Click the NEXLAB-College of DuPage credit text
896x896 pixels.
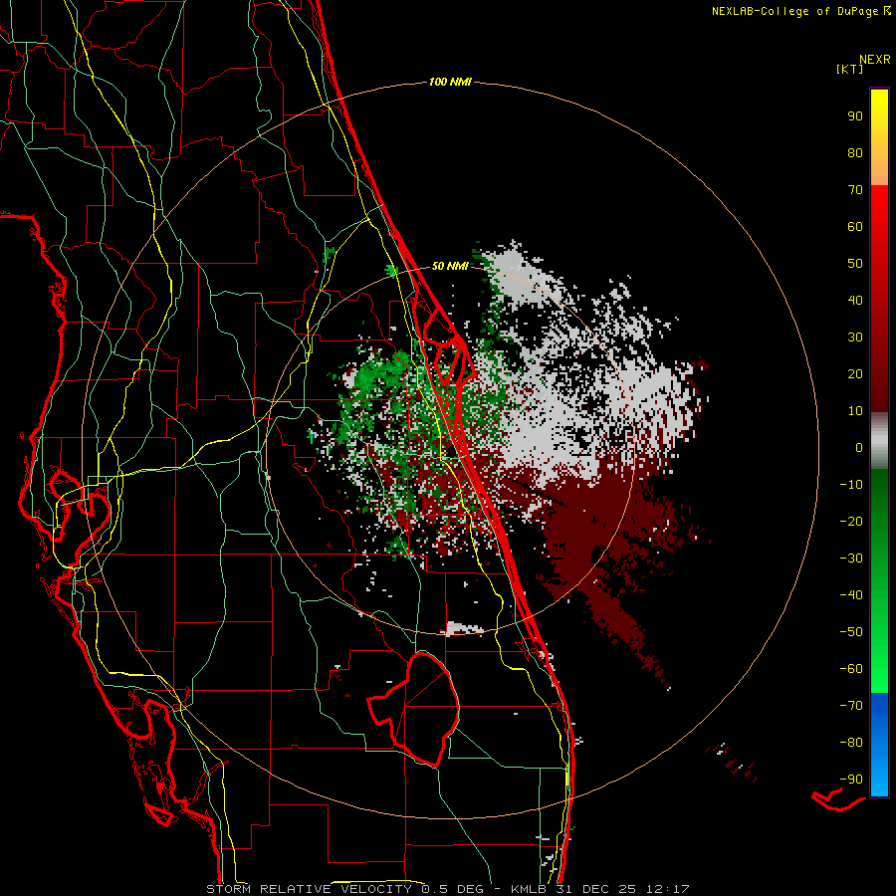[x=795, y=11]
